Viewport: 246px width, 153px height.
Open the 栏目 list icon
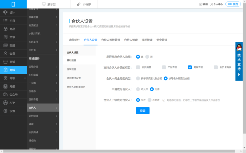coord(5,21)
